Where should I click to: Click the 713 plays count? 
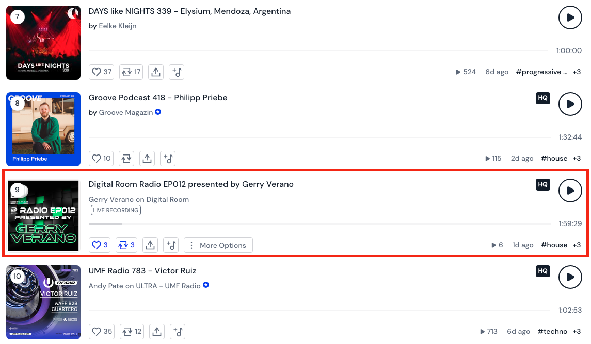point(489,331)
